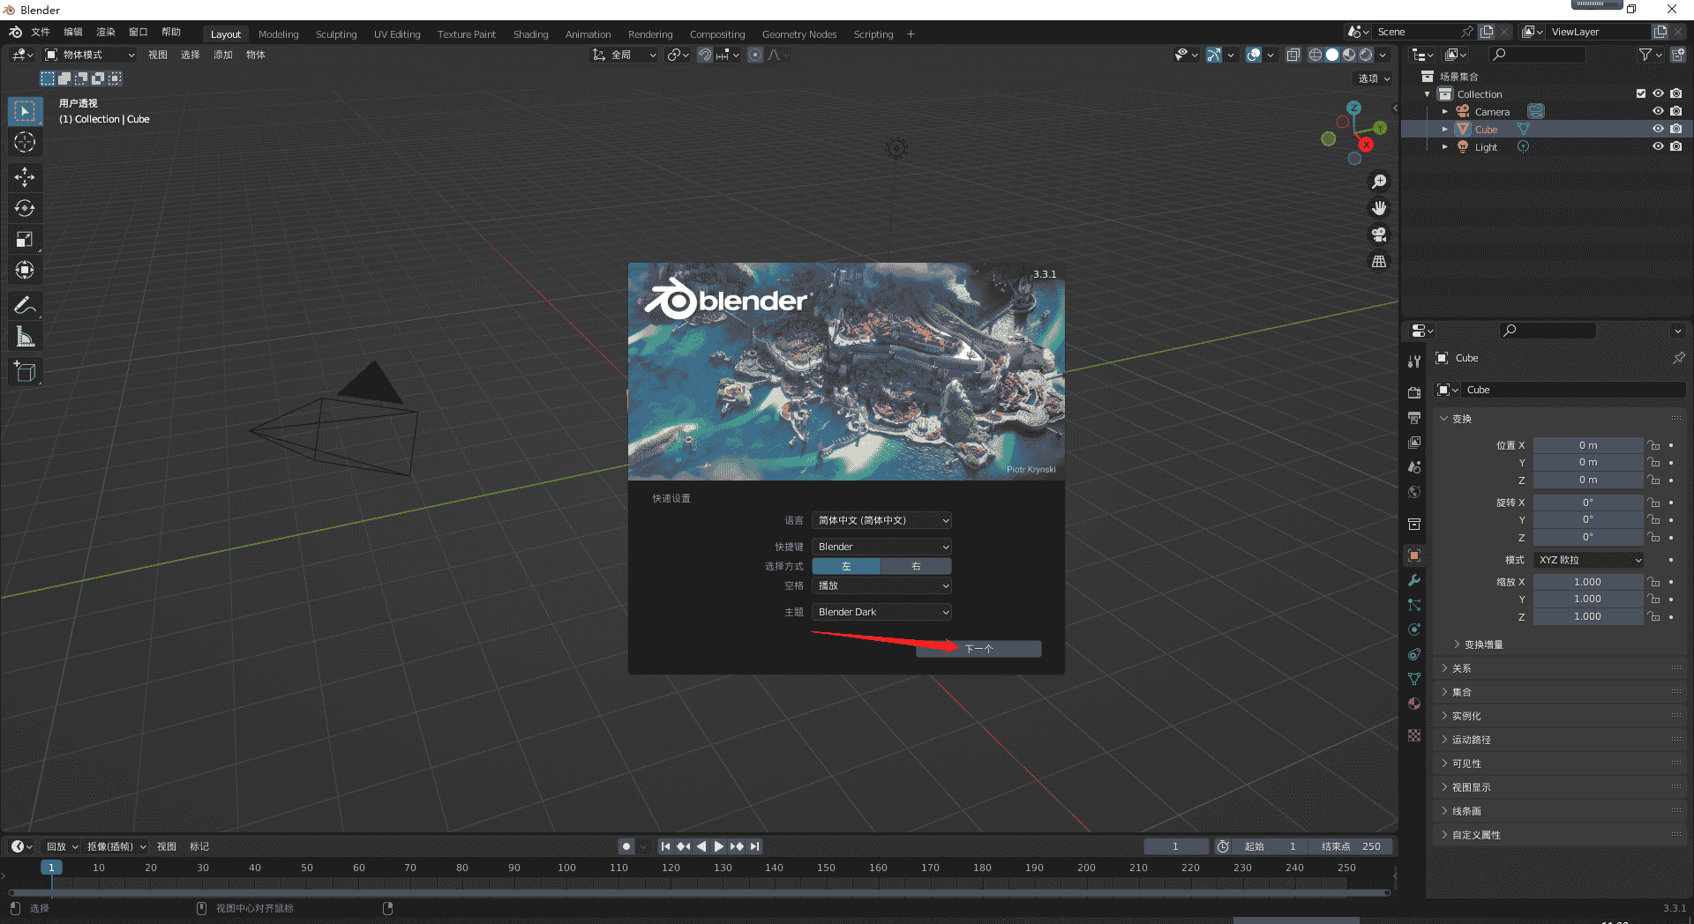Open the outliner filter funnel
The height and width of the screenshot is (924, 1694).
click(x=1651, y=55)
